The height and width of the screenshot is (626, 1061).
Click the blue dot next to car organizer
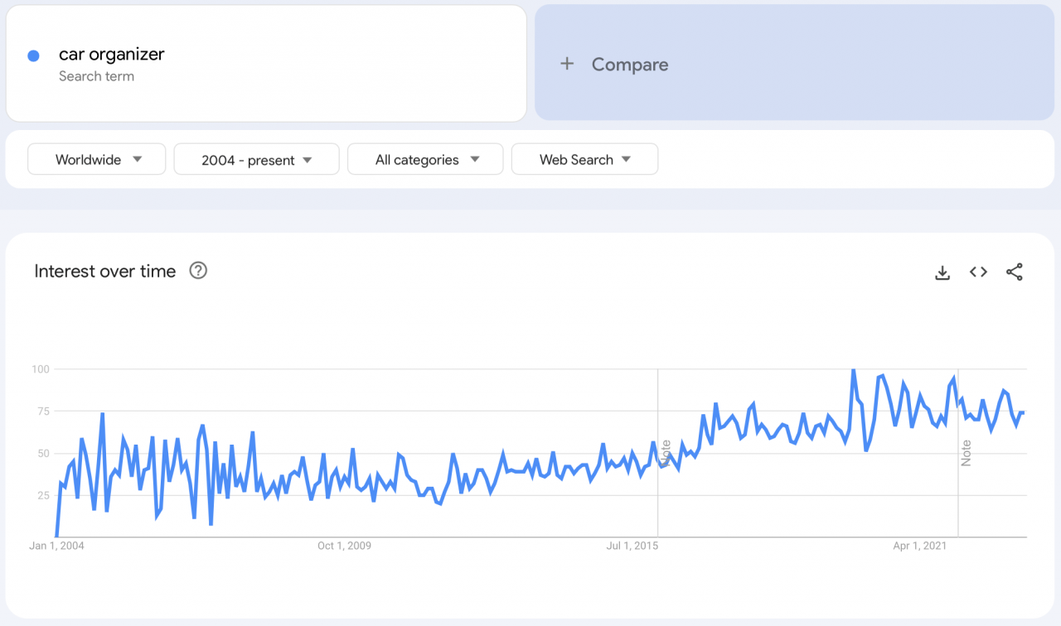(32, 54)
